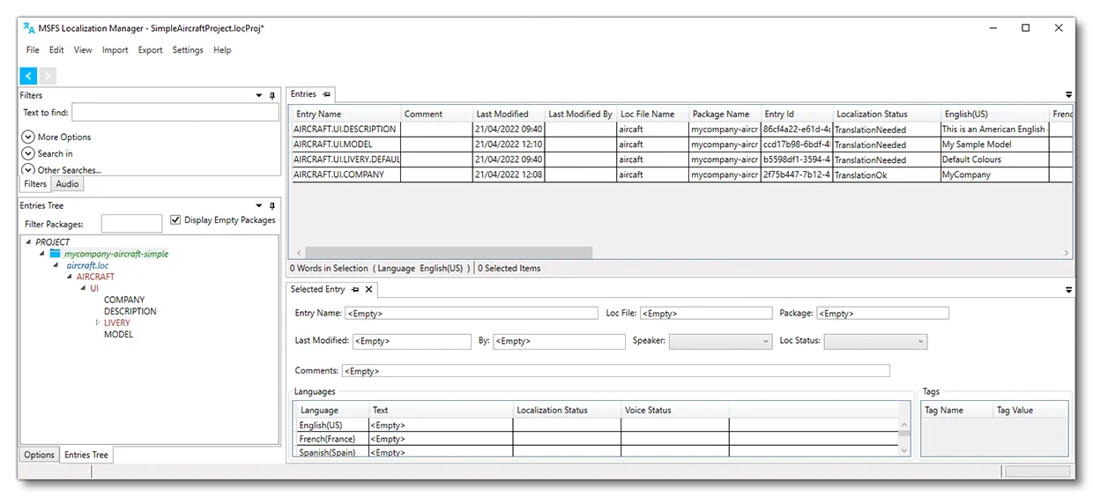Switch to the Entries Tree tab
The height and width of the screenshot is (497, 1093).
86,455
